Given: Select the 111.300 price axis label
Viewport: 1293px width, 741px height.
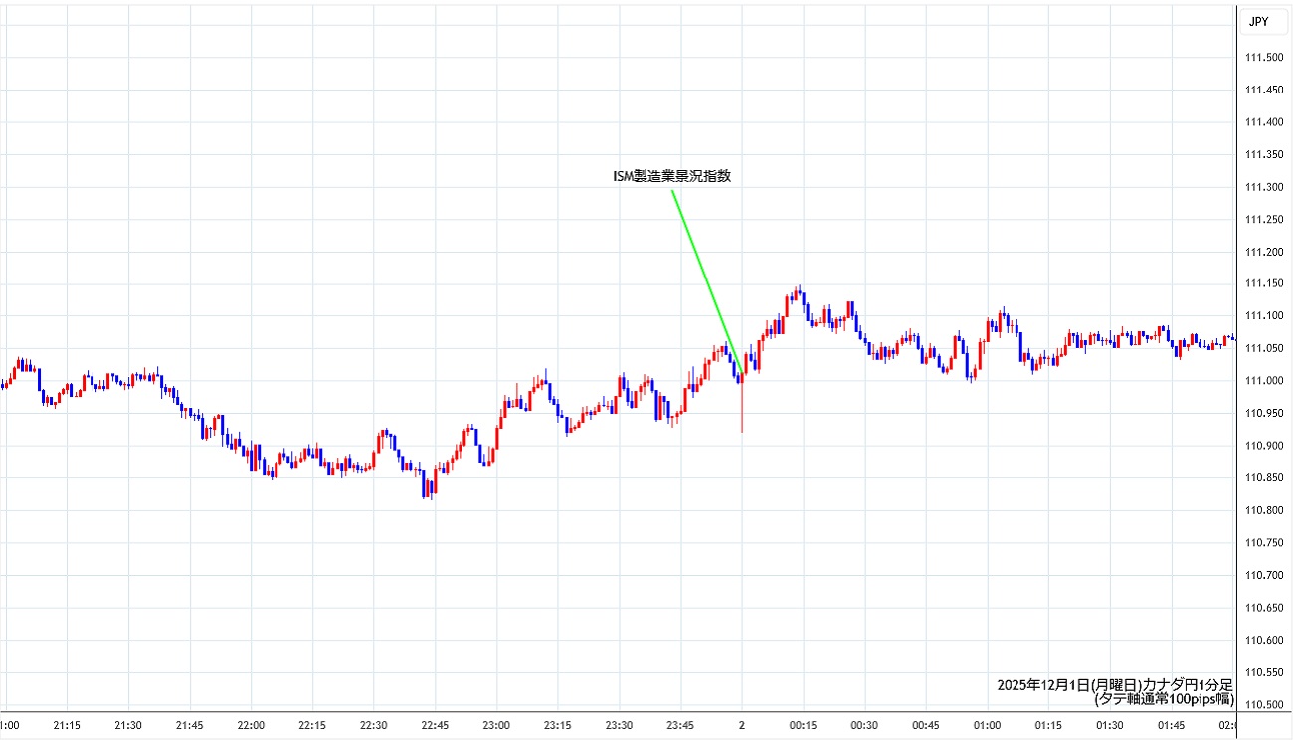Looking at the screenshot, I should coord(1263,187).
